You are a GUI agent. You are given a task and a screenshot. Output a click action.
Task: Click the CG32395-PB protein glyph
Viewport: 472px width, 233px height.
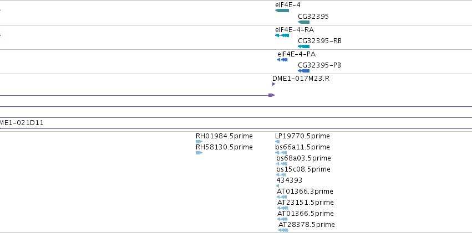(304, 71)
